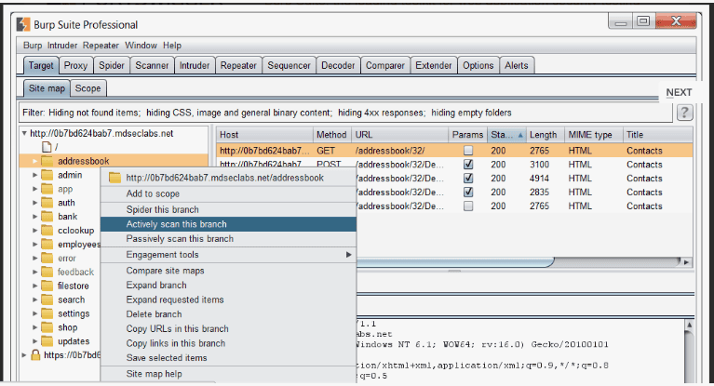Click the employees folder icon

pyautogui.click(x=47, y=245)
